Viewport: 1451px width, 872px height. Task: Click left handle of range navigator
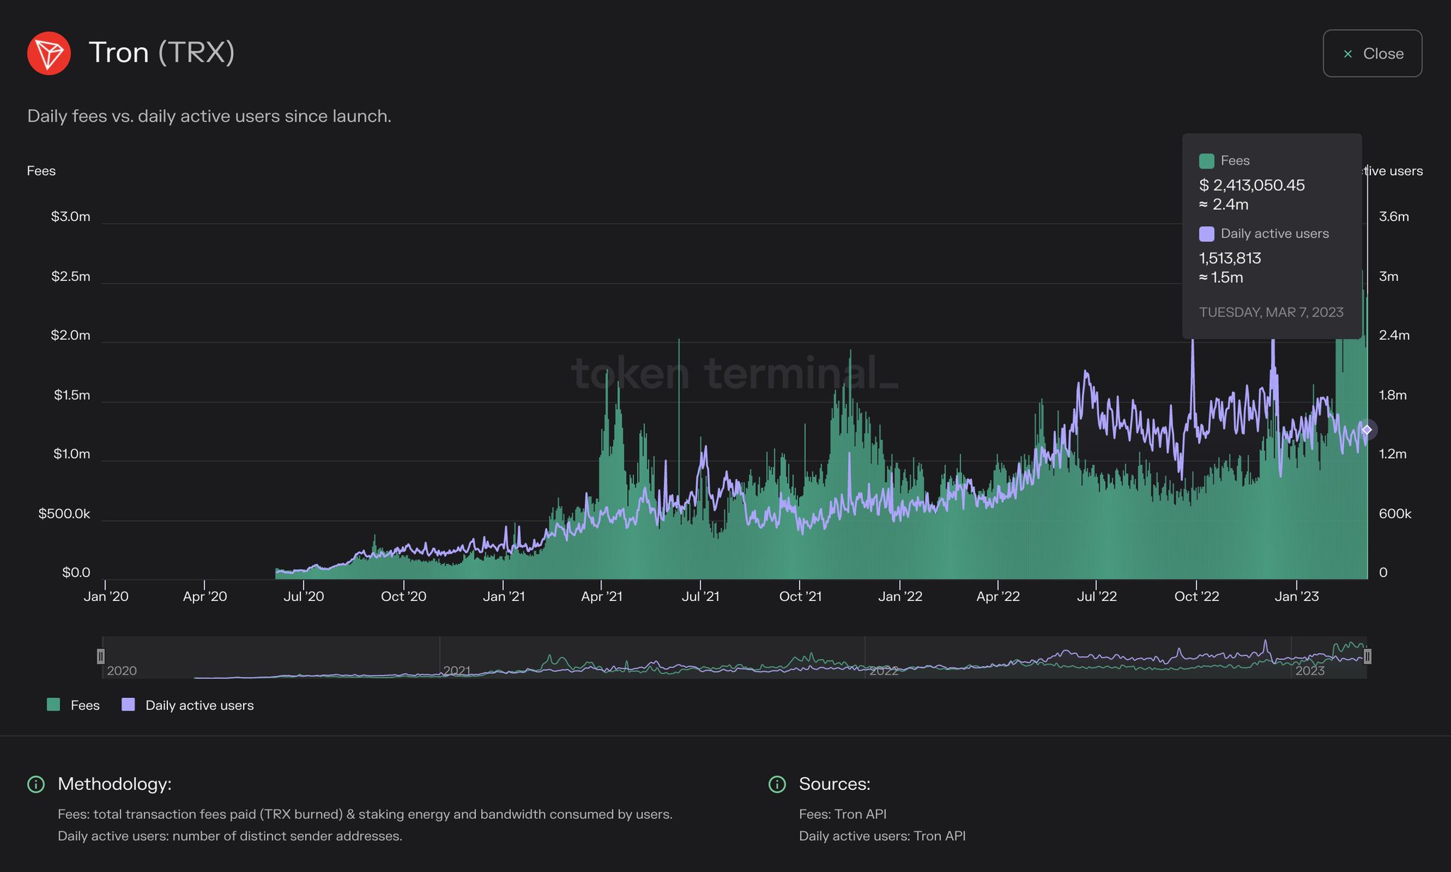[x=101, y=657]
